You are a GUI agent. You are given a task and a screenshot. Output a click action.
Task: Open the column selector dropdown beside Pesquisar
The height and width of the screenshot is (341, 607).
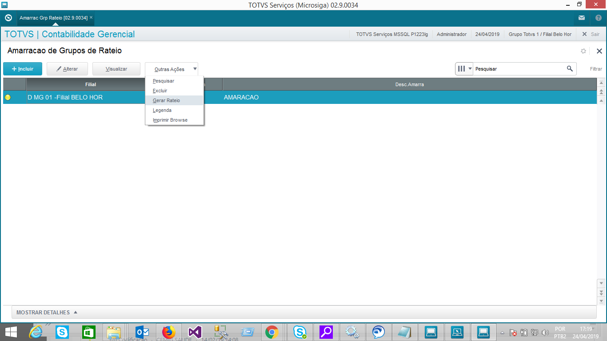tap(464, 69)
